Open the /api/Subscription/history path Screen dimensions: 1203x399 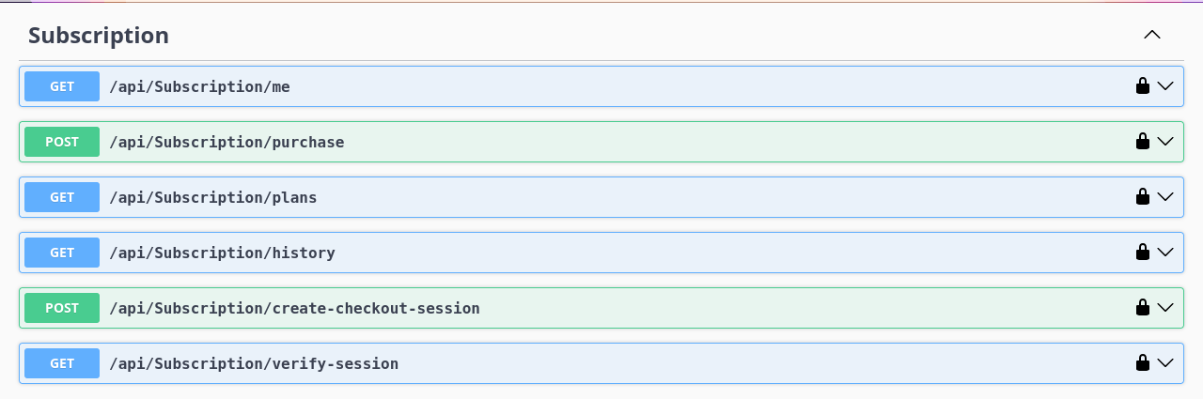click(223, 253)
